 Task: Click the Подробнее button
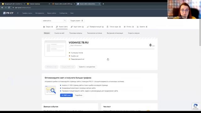pos(79,95)
